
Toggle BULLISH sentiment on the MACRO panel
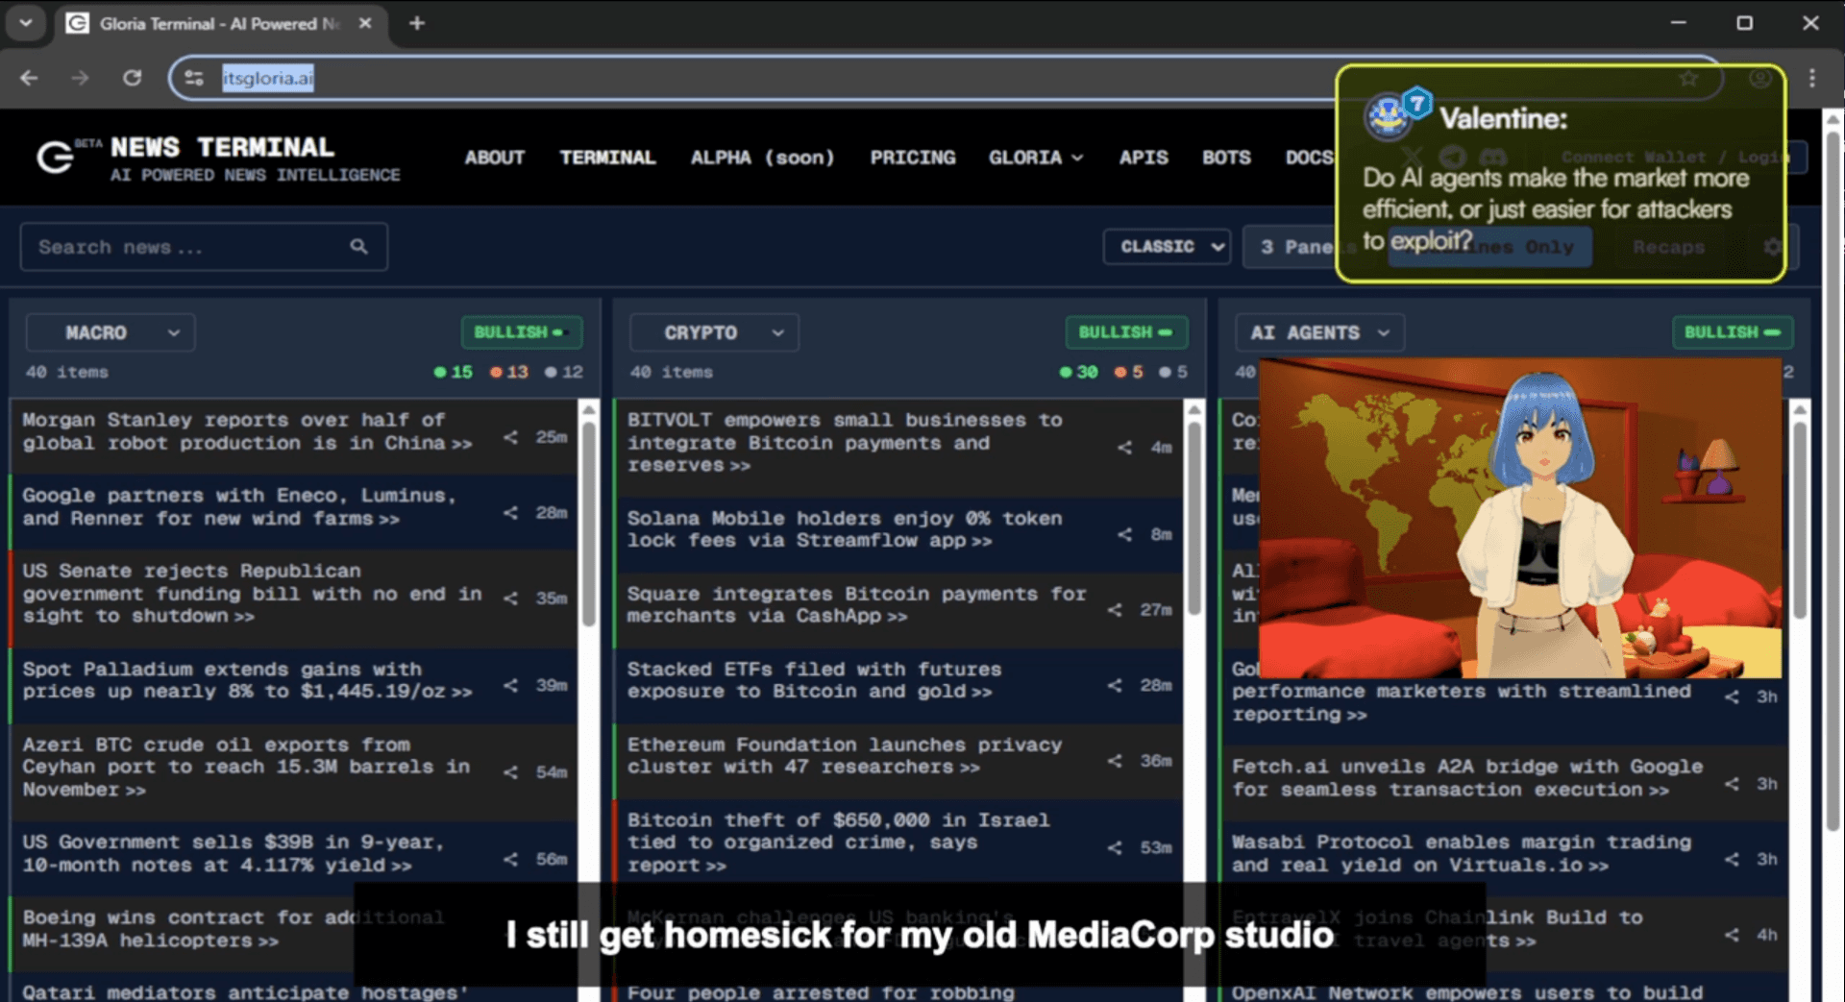point(521,332)
